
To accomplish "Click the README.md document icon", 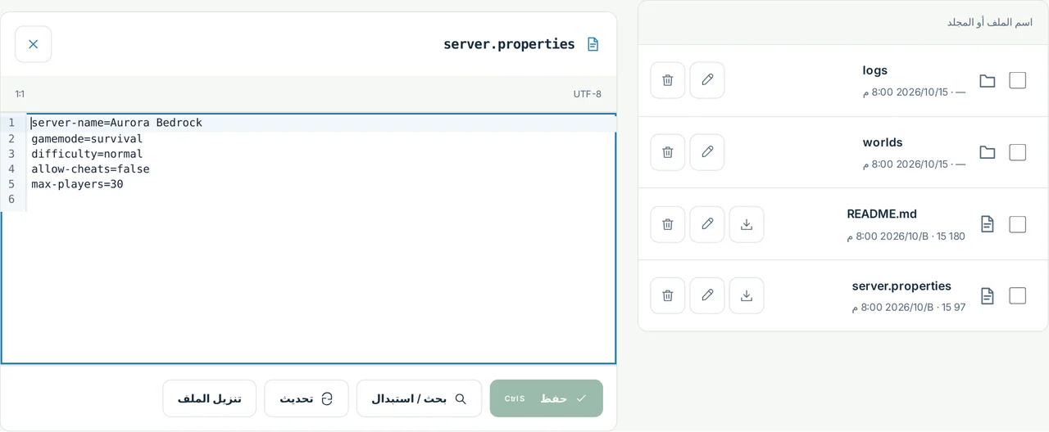I will pyautogui.click(x=988, y=224).
